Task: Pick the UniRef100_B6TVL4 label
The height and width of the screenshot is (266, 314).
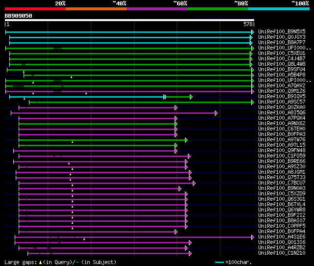Action: [282, 205]
